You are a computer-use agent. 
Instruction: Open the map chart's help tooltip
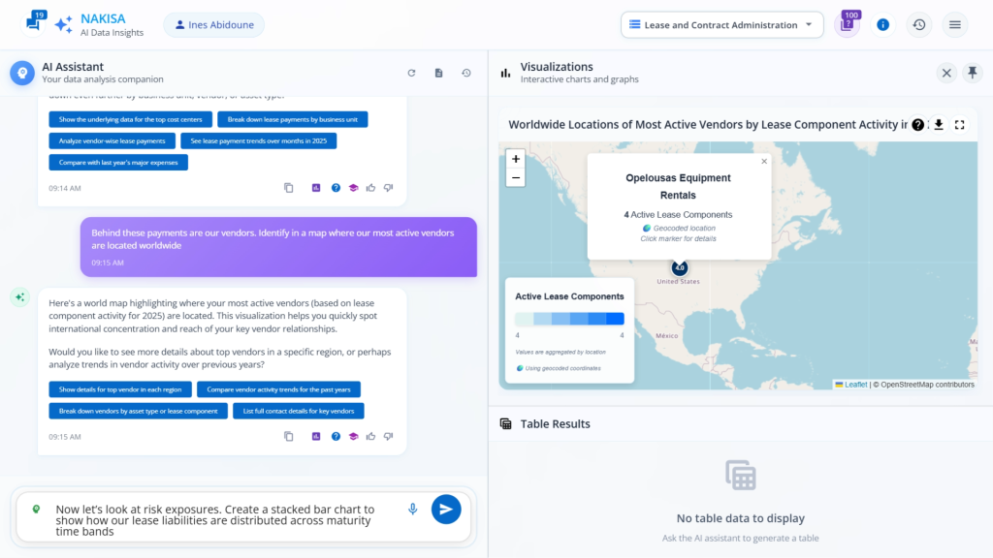916,124
